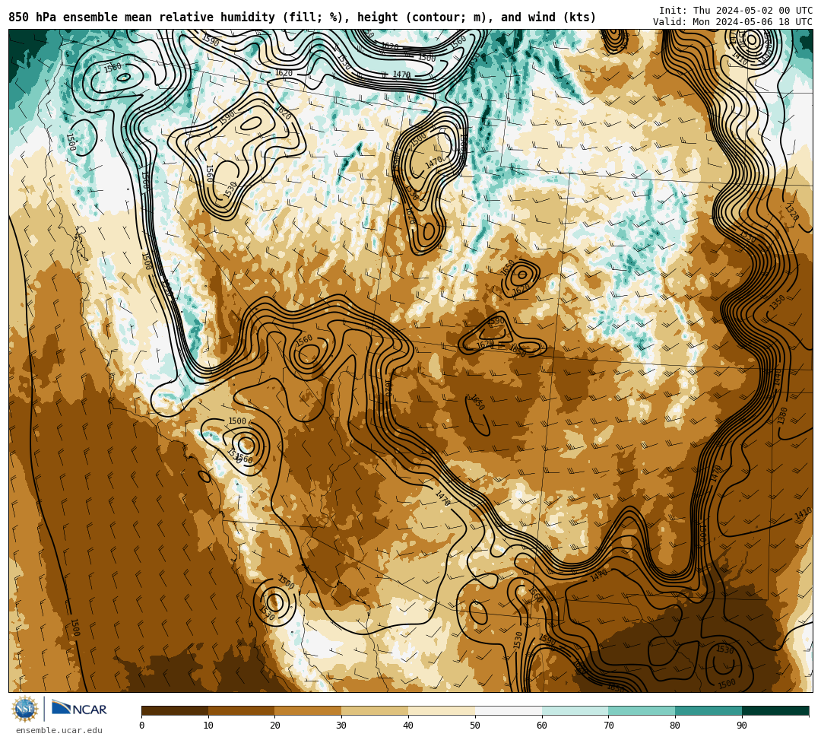This screenshot has width=821, height=740.
Task: Select the 30-40% tan colorbar segment
Action: click(x=375, y=710)
